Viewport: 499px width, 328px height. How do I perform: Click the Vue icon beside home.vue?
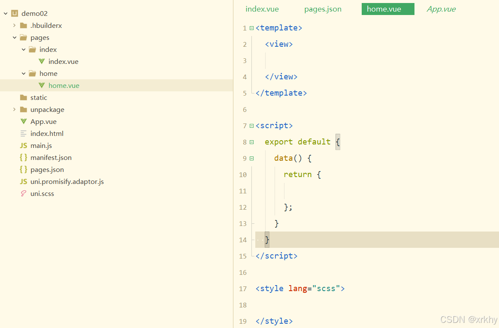[x=42, y=85]
